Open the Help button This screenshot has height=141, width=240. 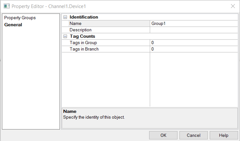tap(224, 135)
